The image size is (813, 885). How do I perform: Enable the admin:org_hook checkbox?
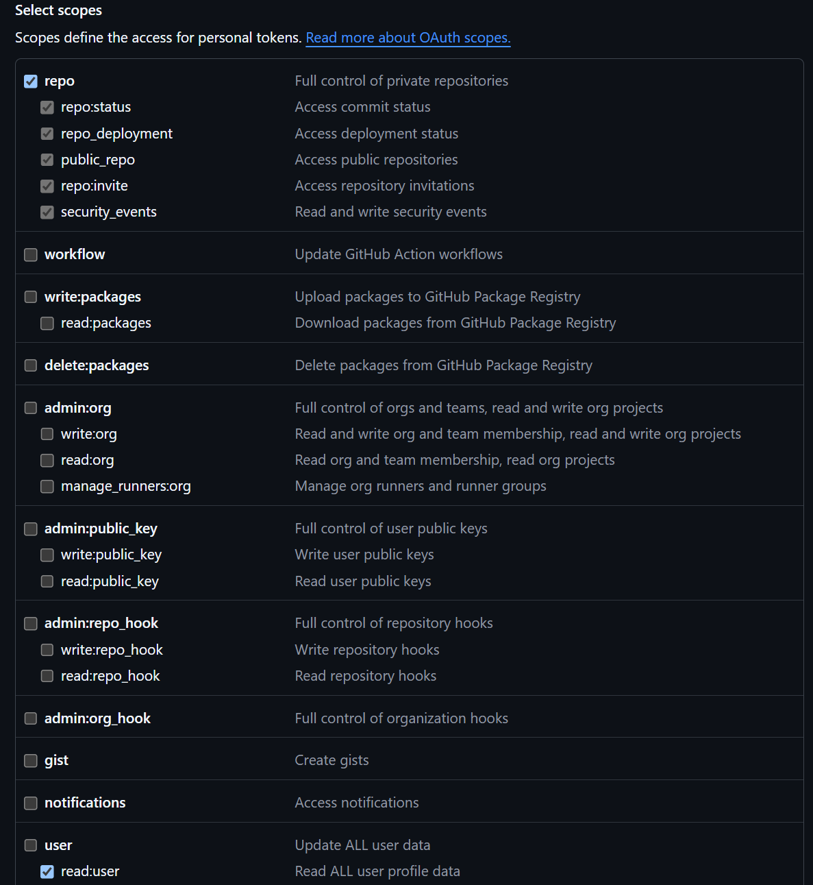coord(31,718)
